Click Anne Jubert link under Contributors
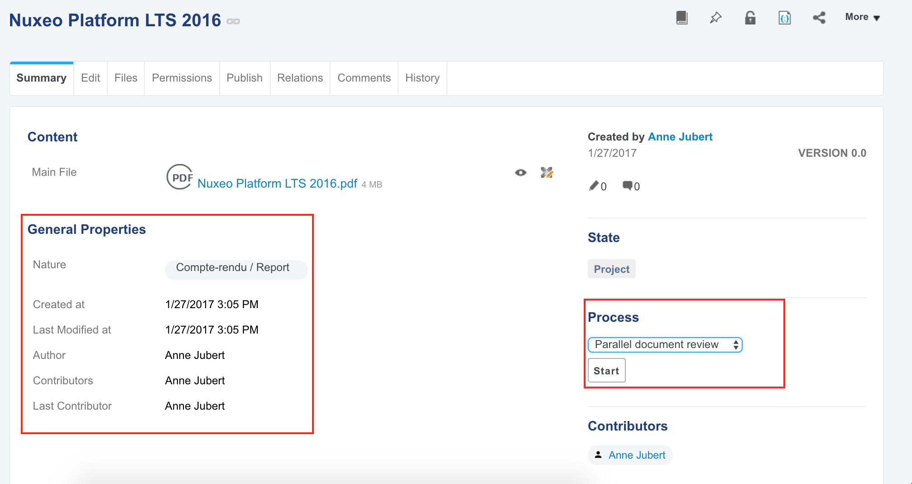The image size is (912, 484). point(637,455)
